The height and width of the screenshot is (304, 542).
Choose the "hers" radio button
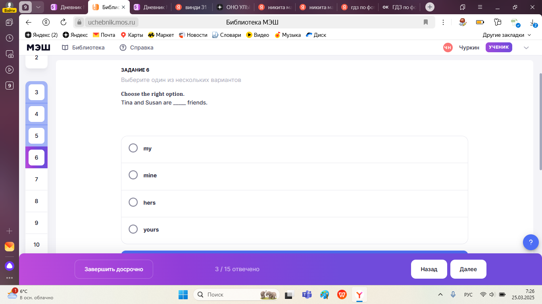[133, 202]
